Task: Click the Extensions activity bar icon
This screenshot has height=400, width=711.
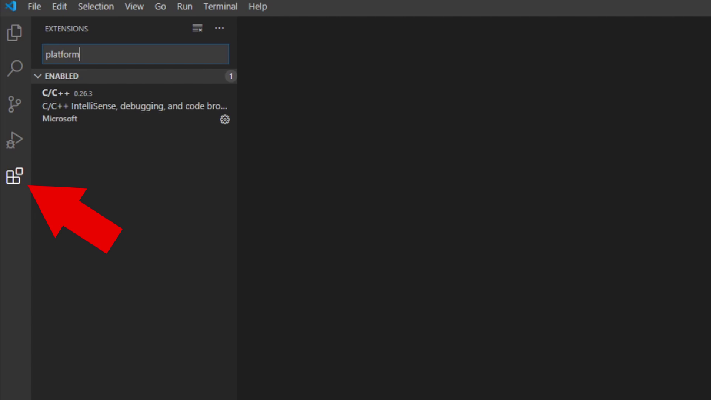Action: (14, 176)
